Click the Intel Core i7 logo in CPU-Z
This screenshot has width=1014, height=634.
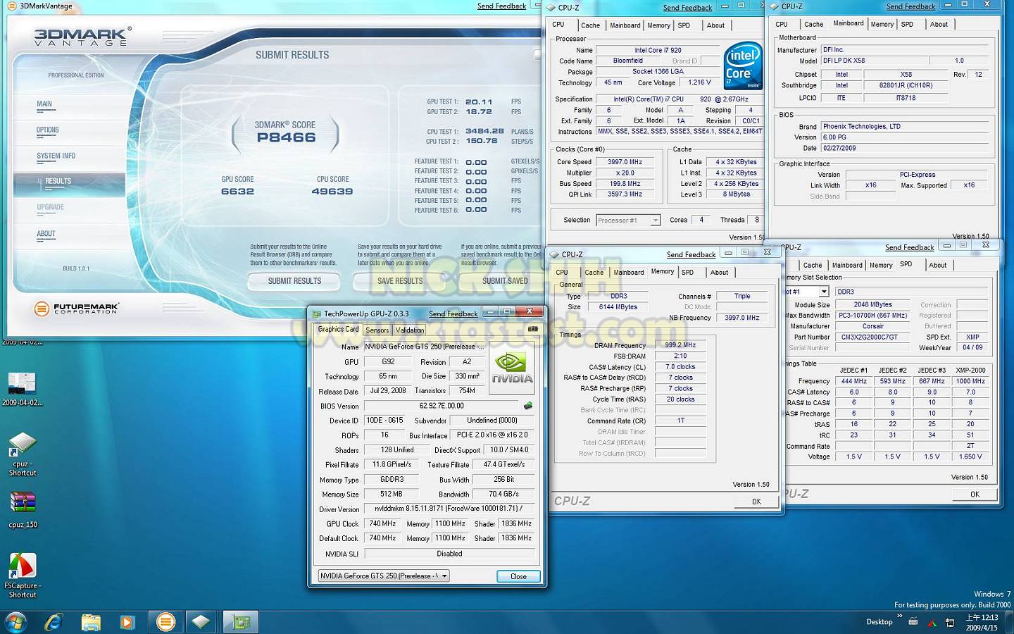coord(743,66)
